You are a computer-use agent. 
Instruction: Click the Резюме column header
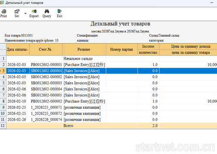[84, 49]
